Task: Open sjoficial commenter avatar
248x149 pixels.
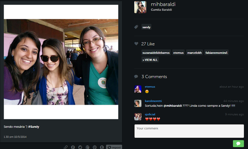Action: (x=138, y=117)
